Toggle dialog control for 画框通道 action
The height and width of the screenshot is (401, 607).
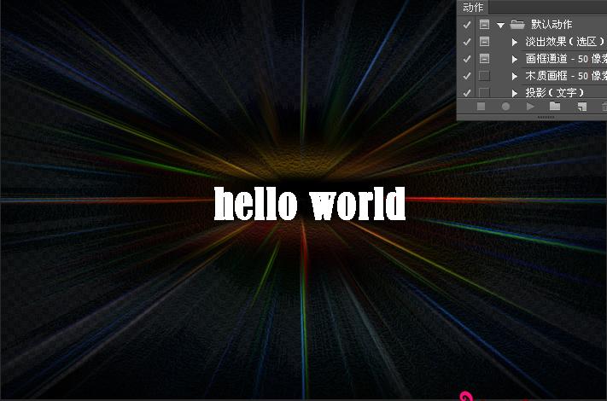click(x=484, y=58)
